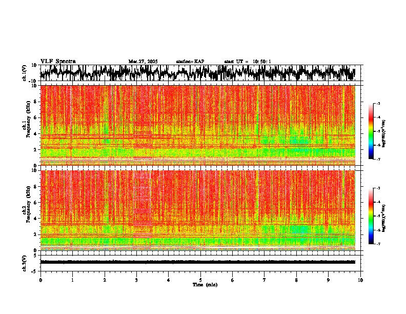This screenshot has height=314, width=406.
Task: Click the '1' time axis tick label
Action: (72, 280)
